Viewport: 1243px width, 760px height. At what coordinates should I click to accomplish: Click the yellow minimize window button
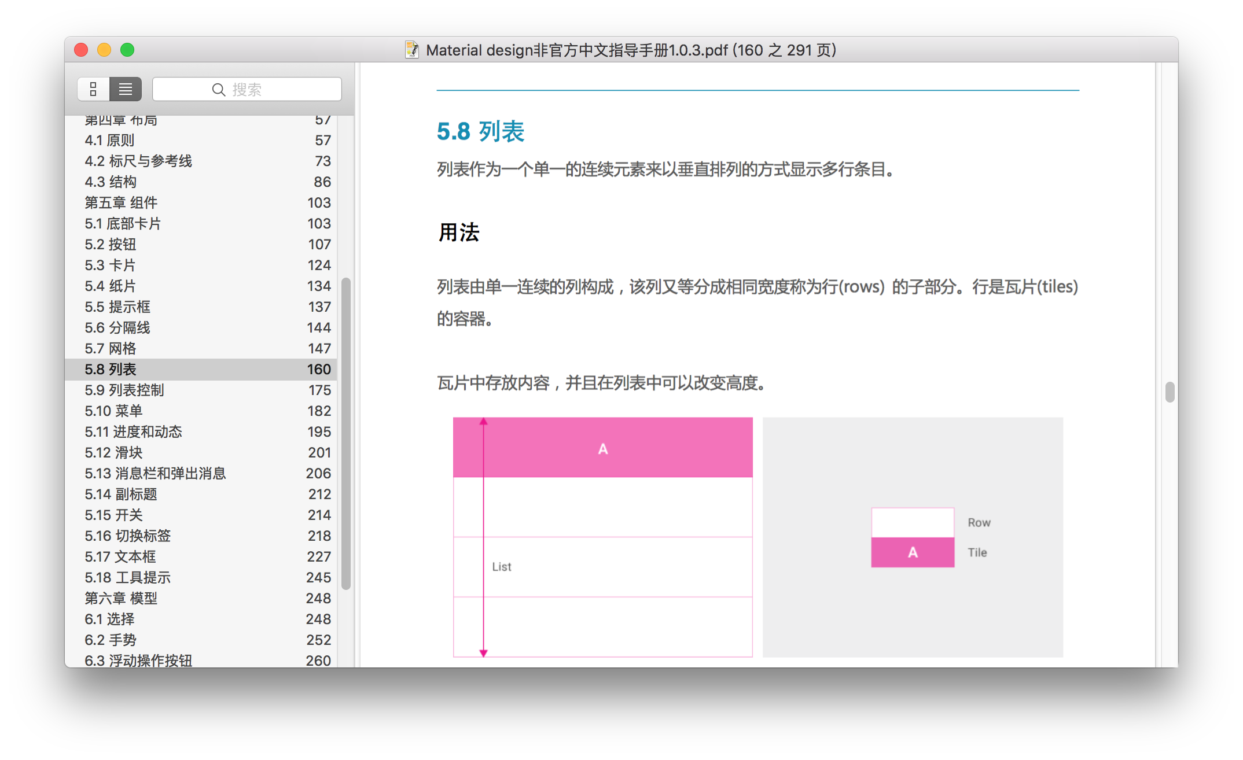(x=104, y=50)
